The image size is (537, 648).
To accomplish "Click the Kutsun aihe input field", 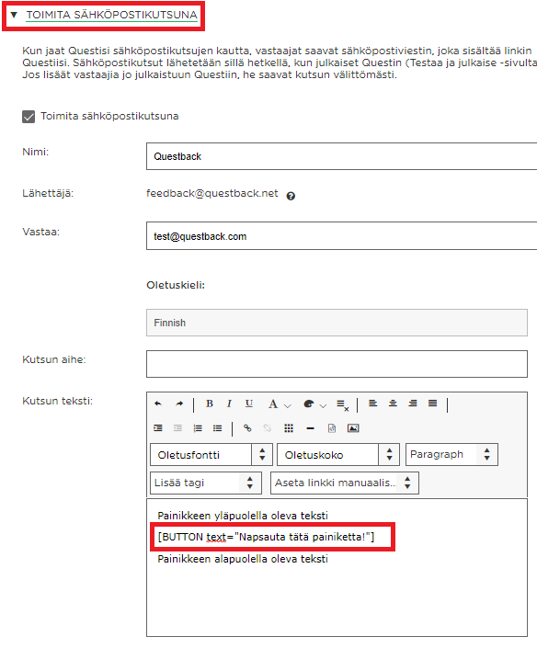I will (337, 364).
